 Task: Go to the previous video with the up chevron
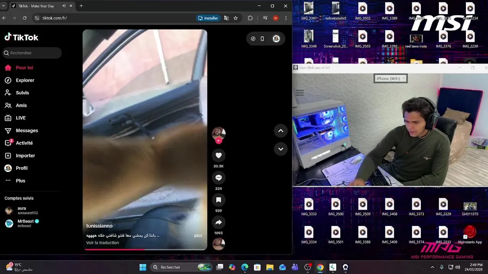pos(281,131)
